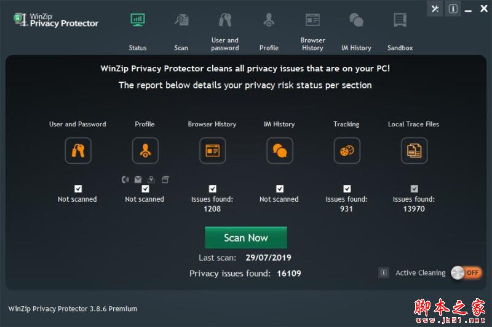The image size is (492, 327).
Task: Uncheck the Browser History checkbox
Action: (212, 189)
